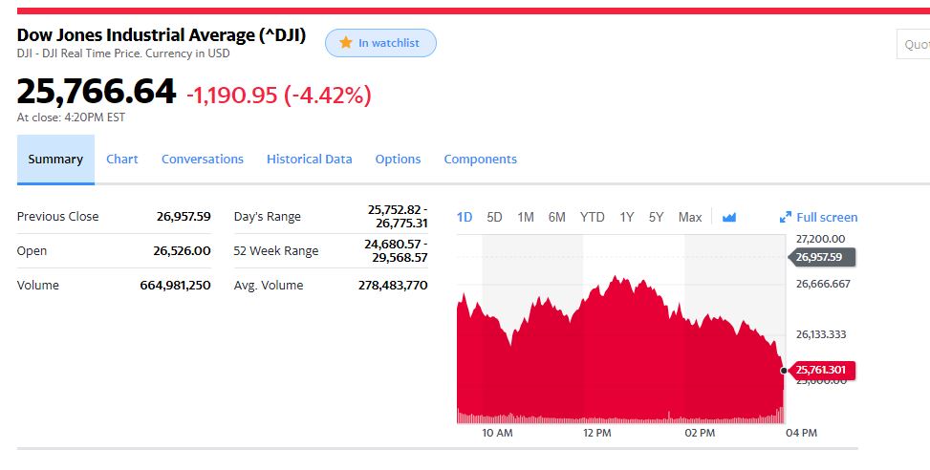Show Max chart range

pyautogui.click(x=690, y=217)
